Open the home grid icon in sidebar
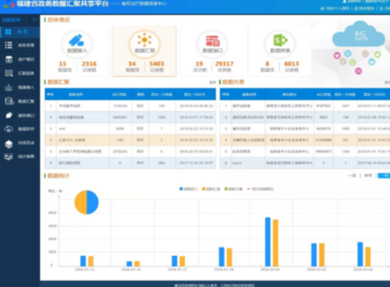Screen dimensions: 390x287 pos(8,32)
